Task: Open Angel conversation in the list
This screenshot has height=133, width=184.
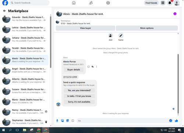Action: coord(25,70)
